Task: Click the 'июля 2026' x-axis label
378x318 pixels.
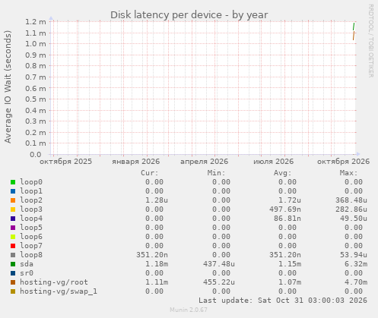Action: tap(273, 162)
